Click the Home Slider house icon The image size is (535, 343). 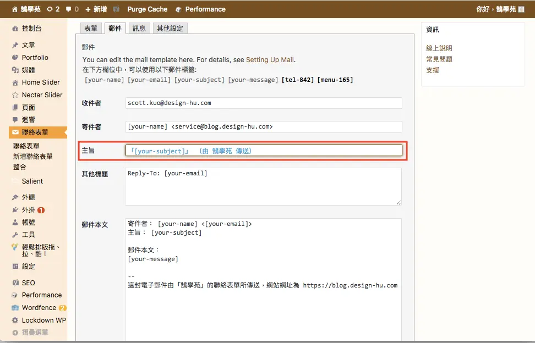point(15,82)
